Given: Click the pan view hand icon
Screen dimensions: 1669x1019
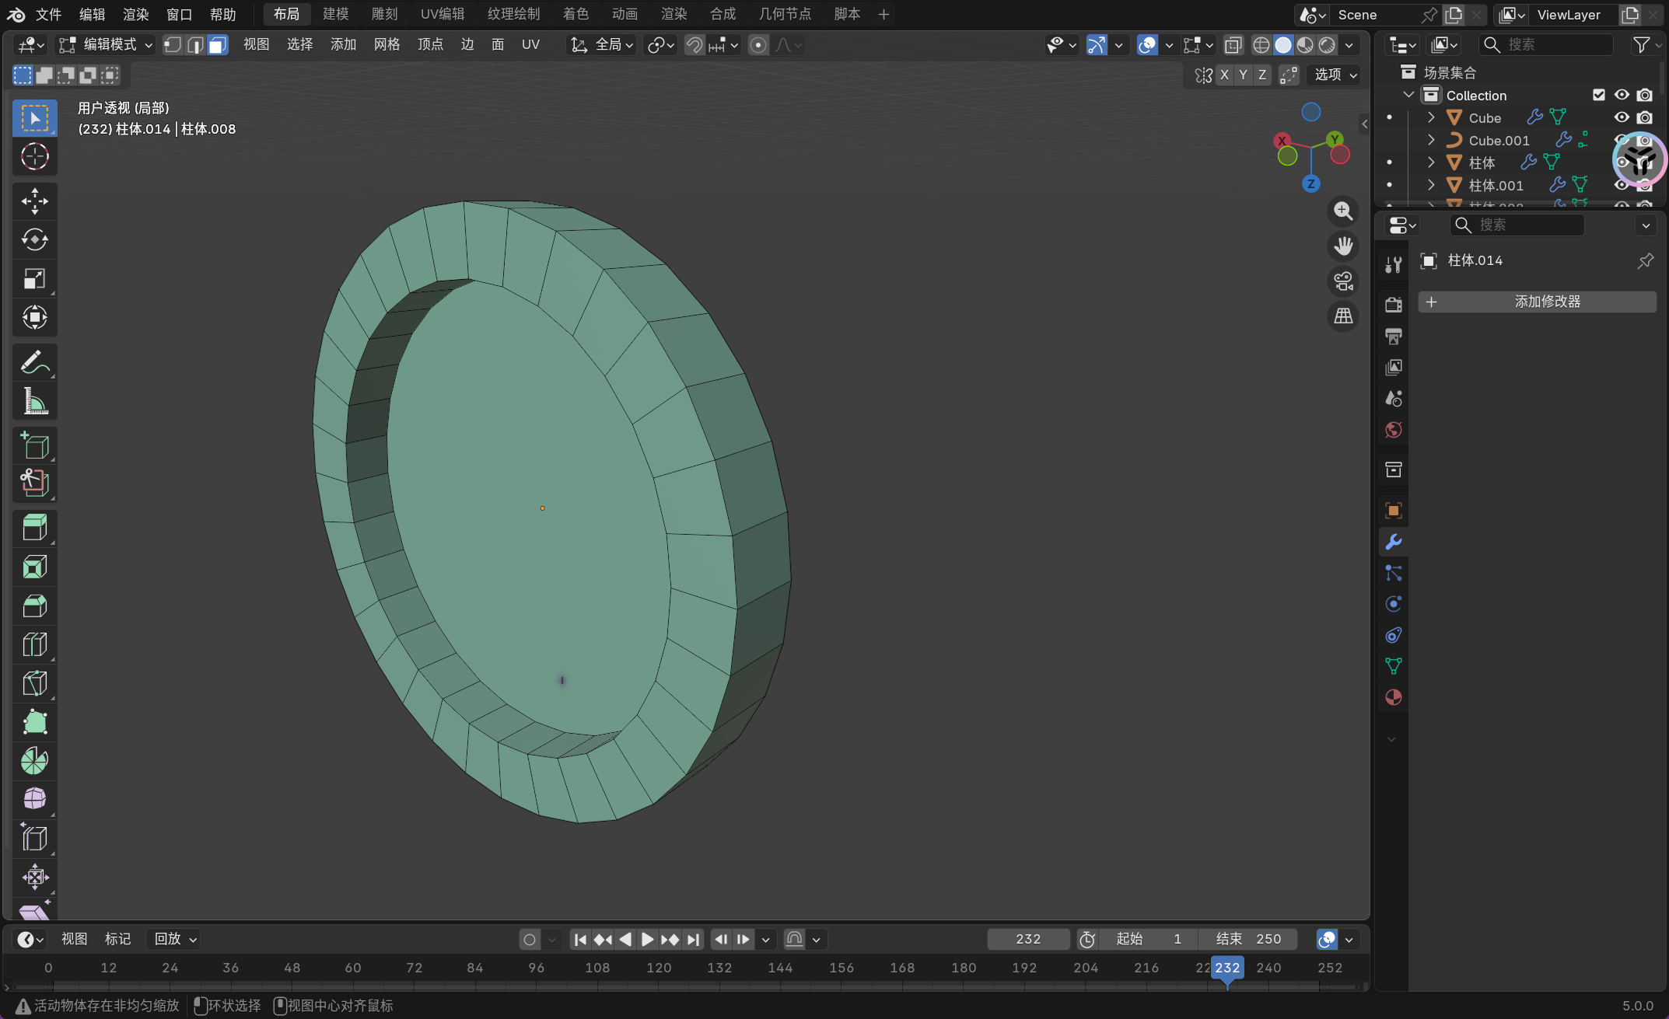Looking at the screenshot, I should pos(1343,246).
